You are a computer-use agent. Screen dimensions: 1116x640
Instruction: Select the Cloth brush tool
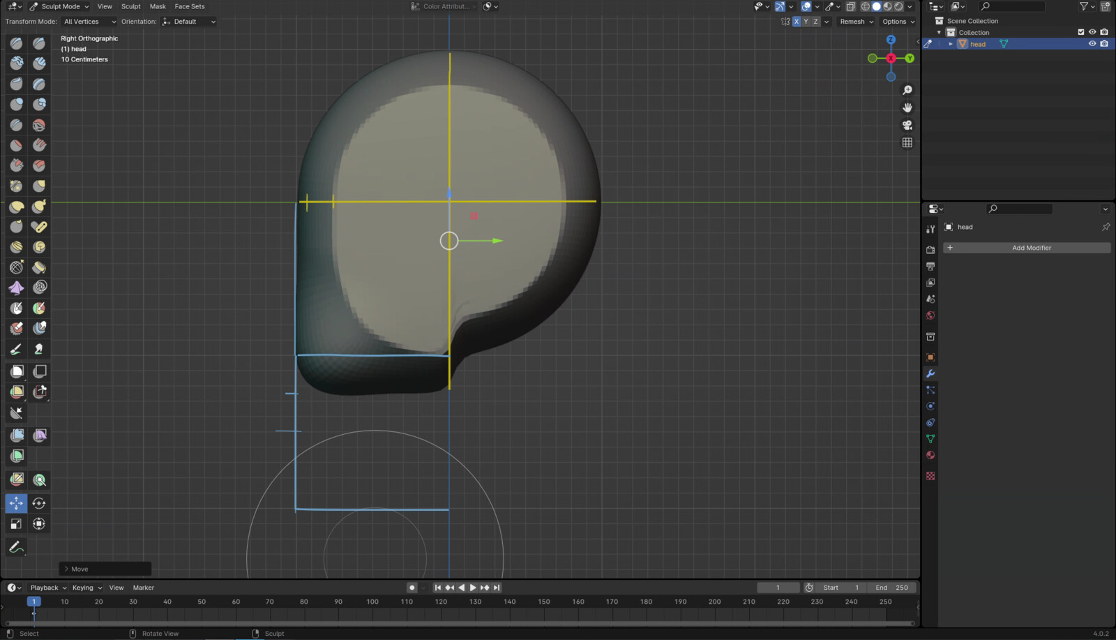pos(16,288)
